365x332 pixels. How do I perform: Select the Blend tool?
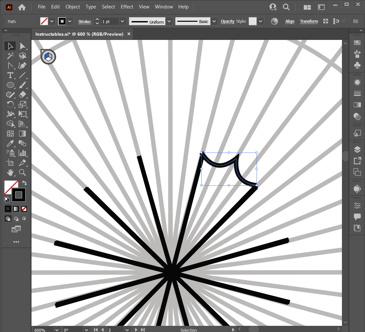click(22, 143)
